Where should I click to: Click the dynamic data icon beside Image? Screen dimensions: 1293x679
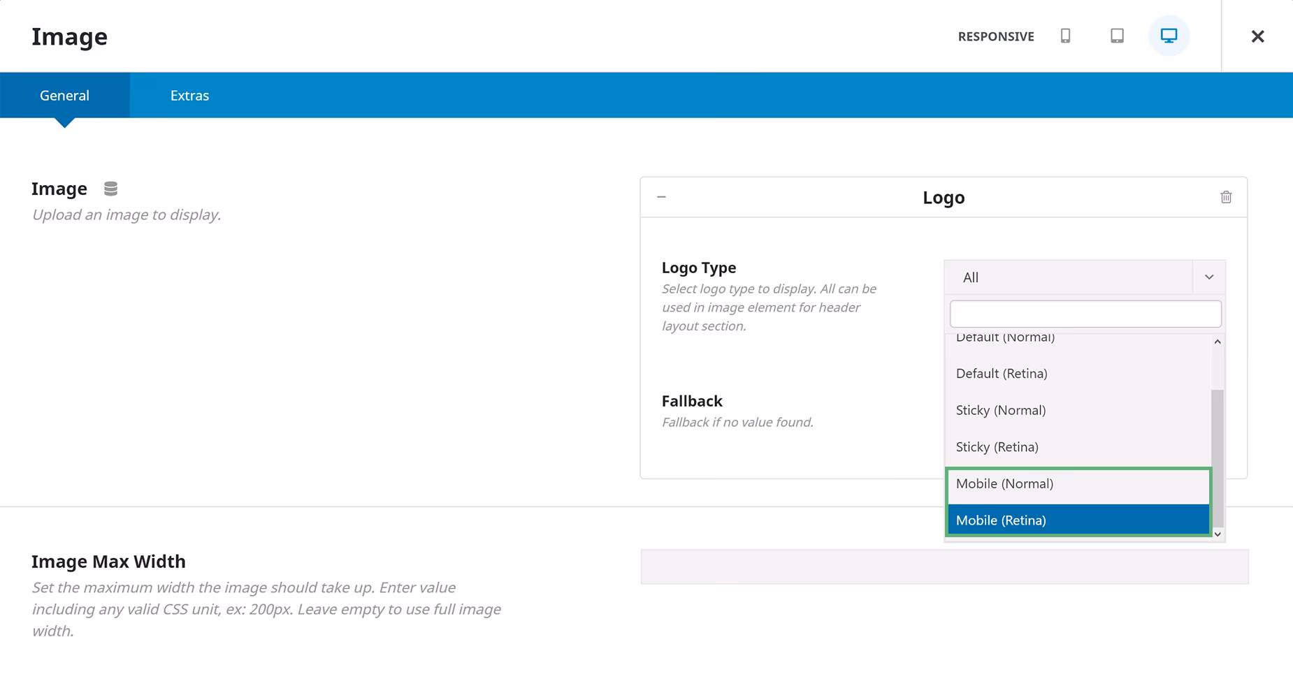[x=110, y=188]
